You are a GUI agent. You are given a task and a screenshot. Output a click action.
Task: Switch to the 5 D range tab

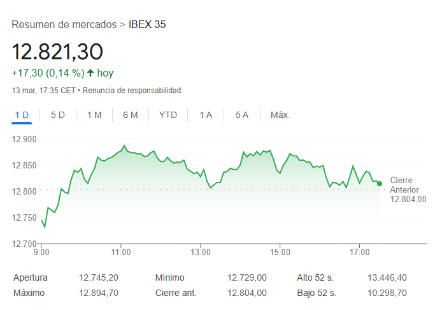tap(58, 115)
